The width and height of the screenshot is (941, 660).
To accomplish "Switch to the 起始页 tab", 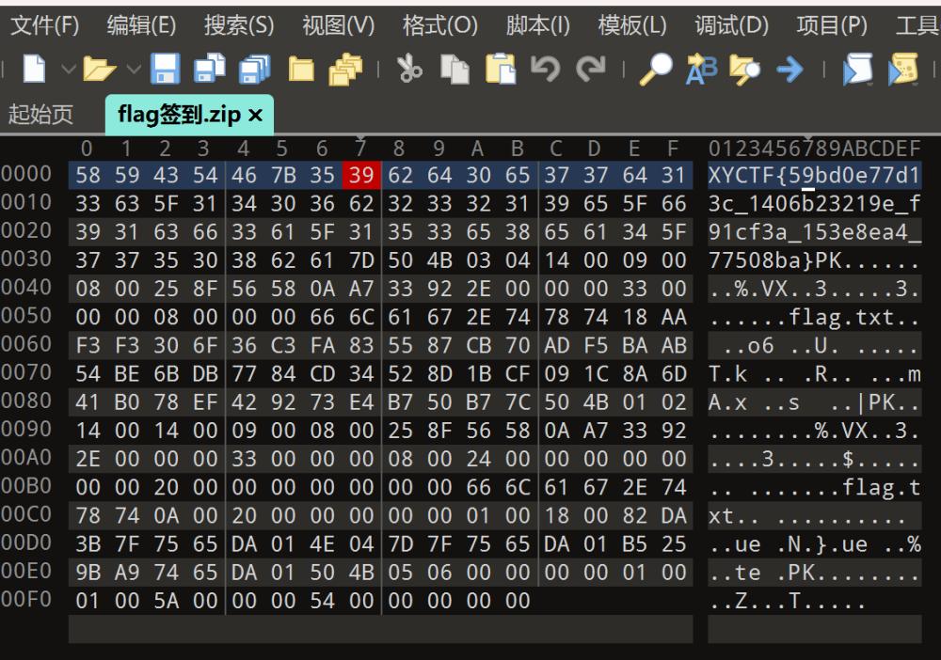I will [40, 114].
